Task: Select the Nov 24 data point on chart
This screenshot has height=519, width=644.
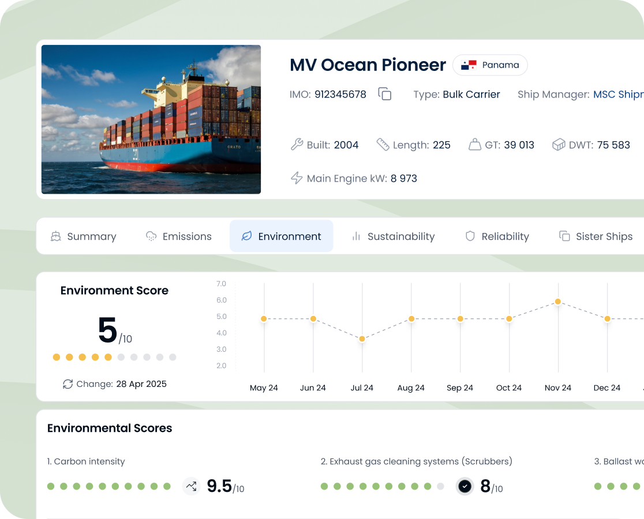Action: (558, 302)
